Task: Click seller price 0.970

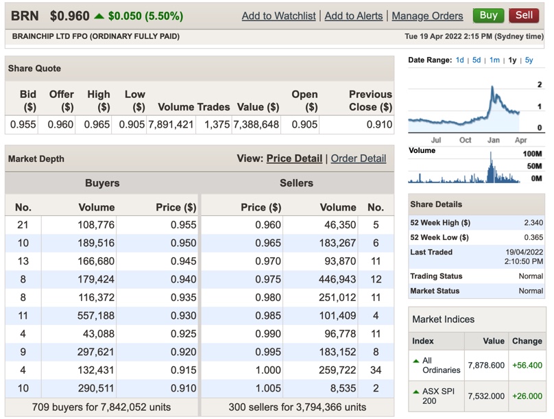Action: coord(268,261)
